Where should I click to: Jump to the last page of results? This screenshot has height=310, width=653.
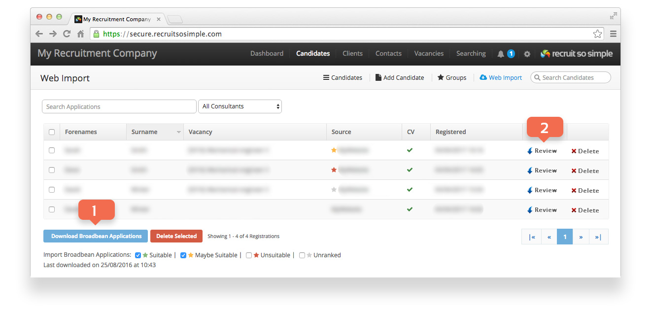coord(598,237)
